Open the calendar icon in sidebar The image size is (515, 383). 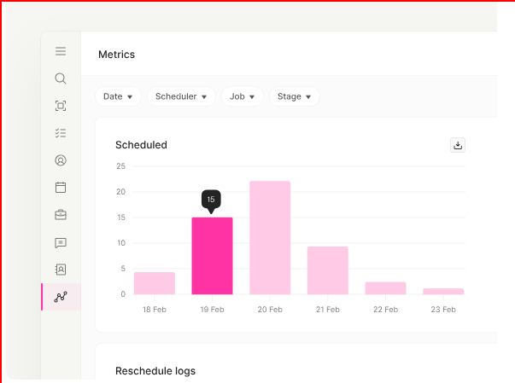(x=61, y=188)
